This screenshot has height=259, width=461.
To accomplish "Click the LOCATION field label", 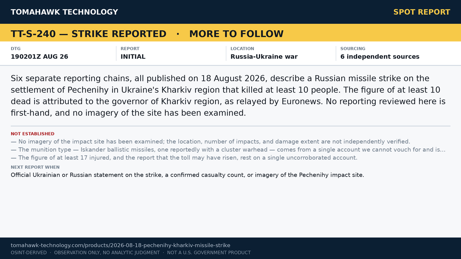I will click(242, 49).
